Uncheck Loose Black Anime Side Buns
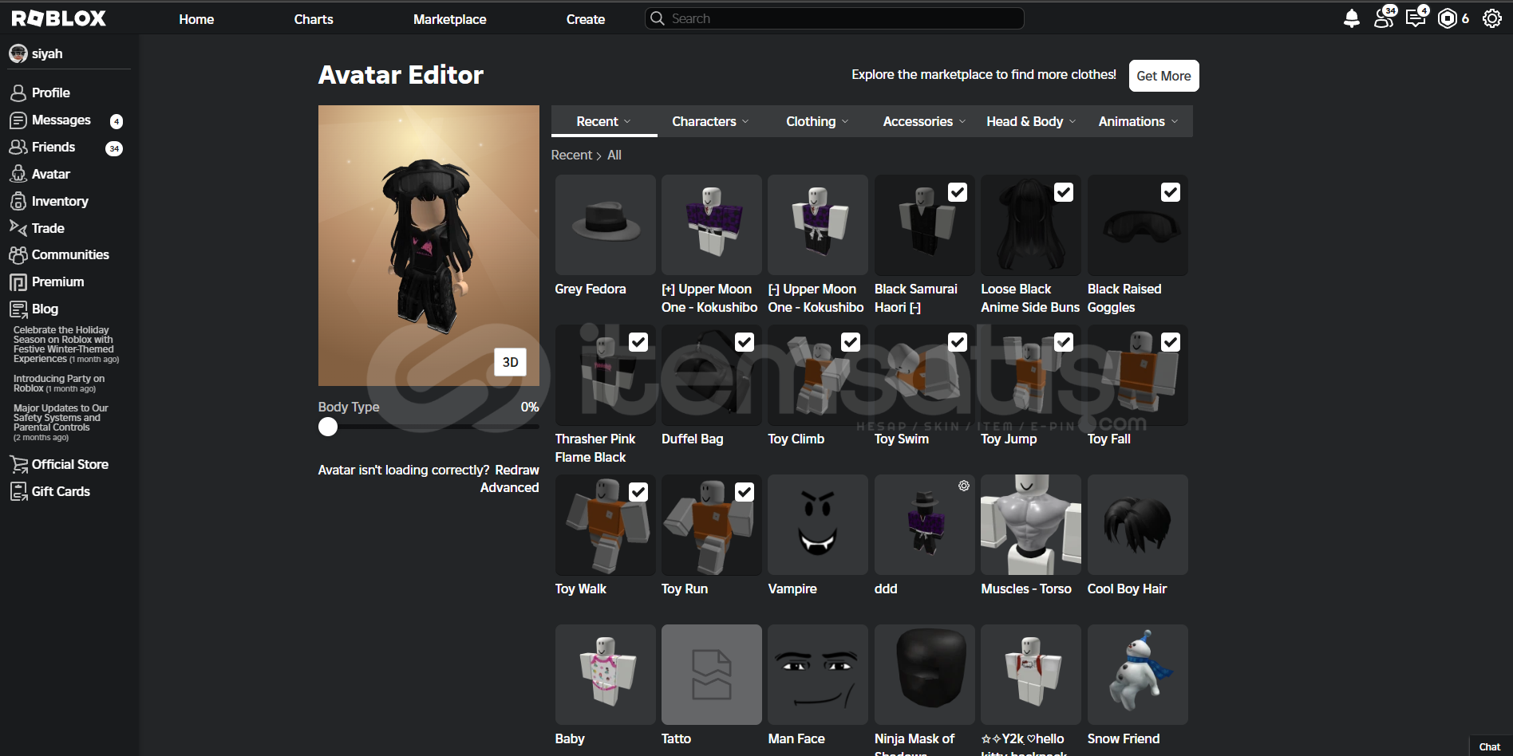Viewport: 1513px width, 756px height. click(1064, 192)
